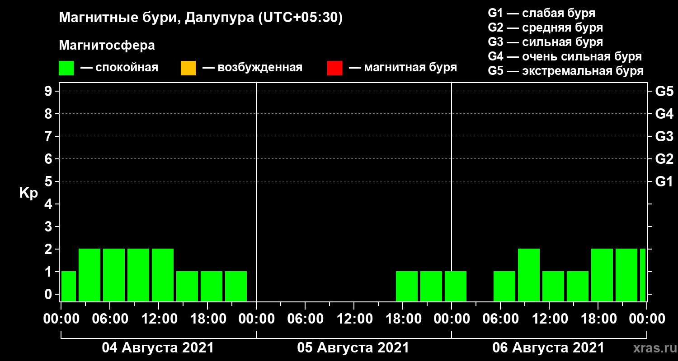
Task: Click the 'Kp' axis label
Action: point(28,193)
